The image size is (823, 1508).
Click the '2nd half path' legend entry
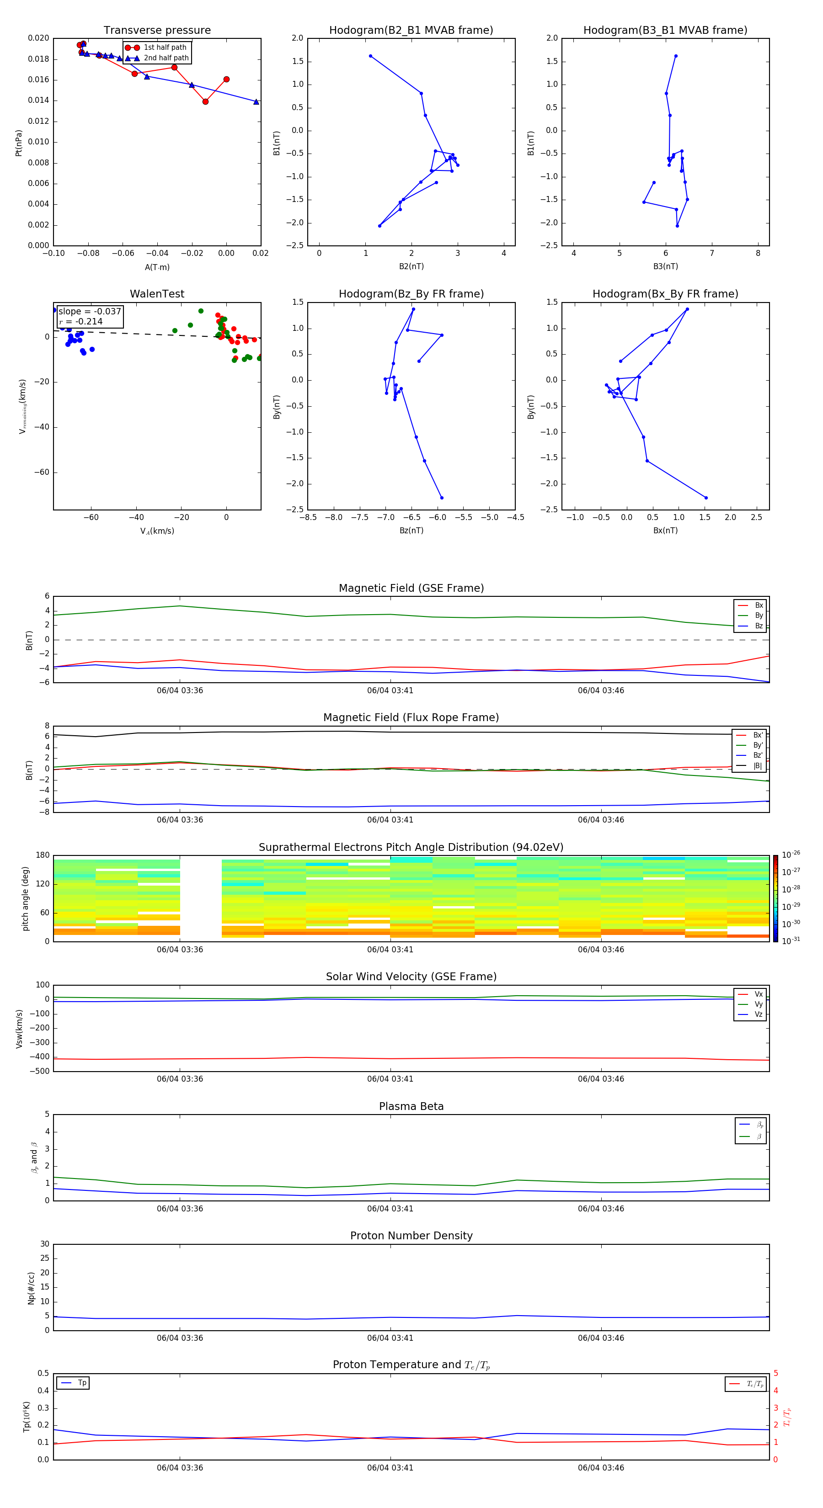click(156, 58)
